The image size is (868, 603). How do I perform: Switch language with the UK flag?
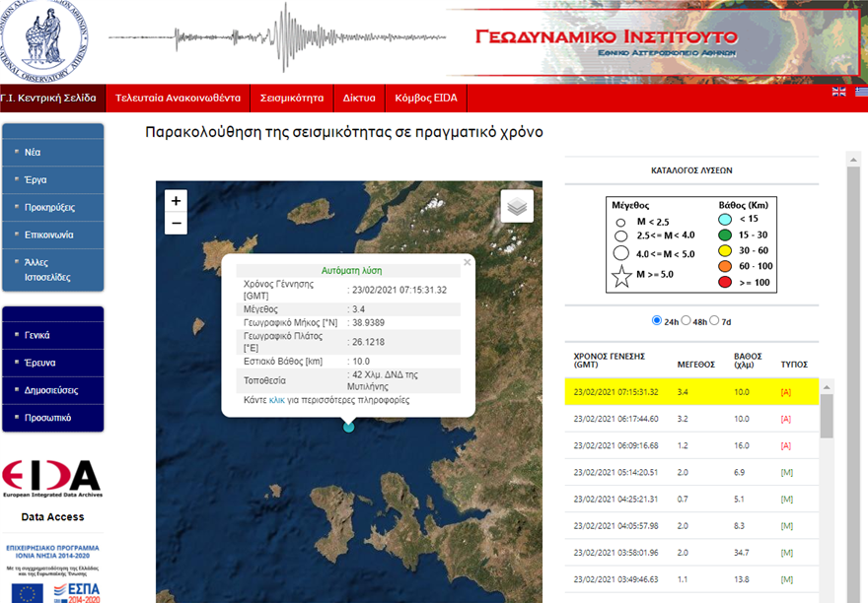(x=839, y=92)
